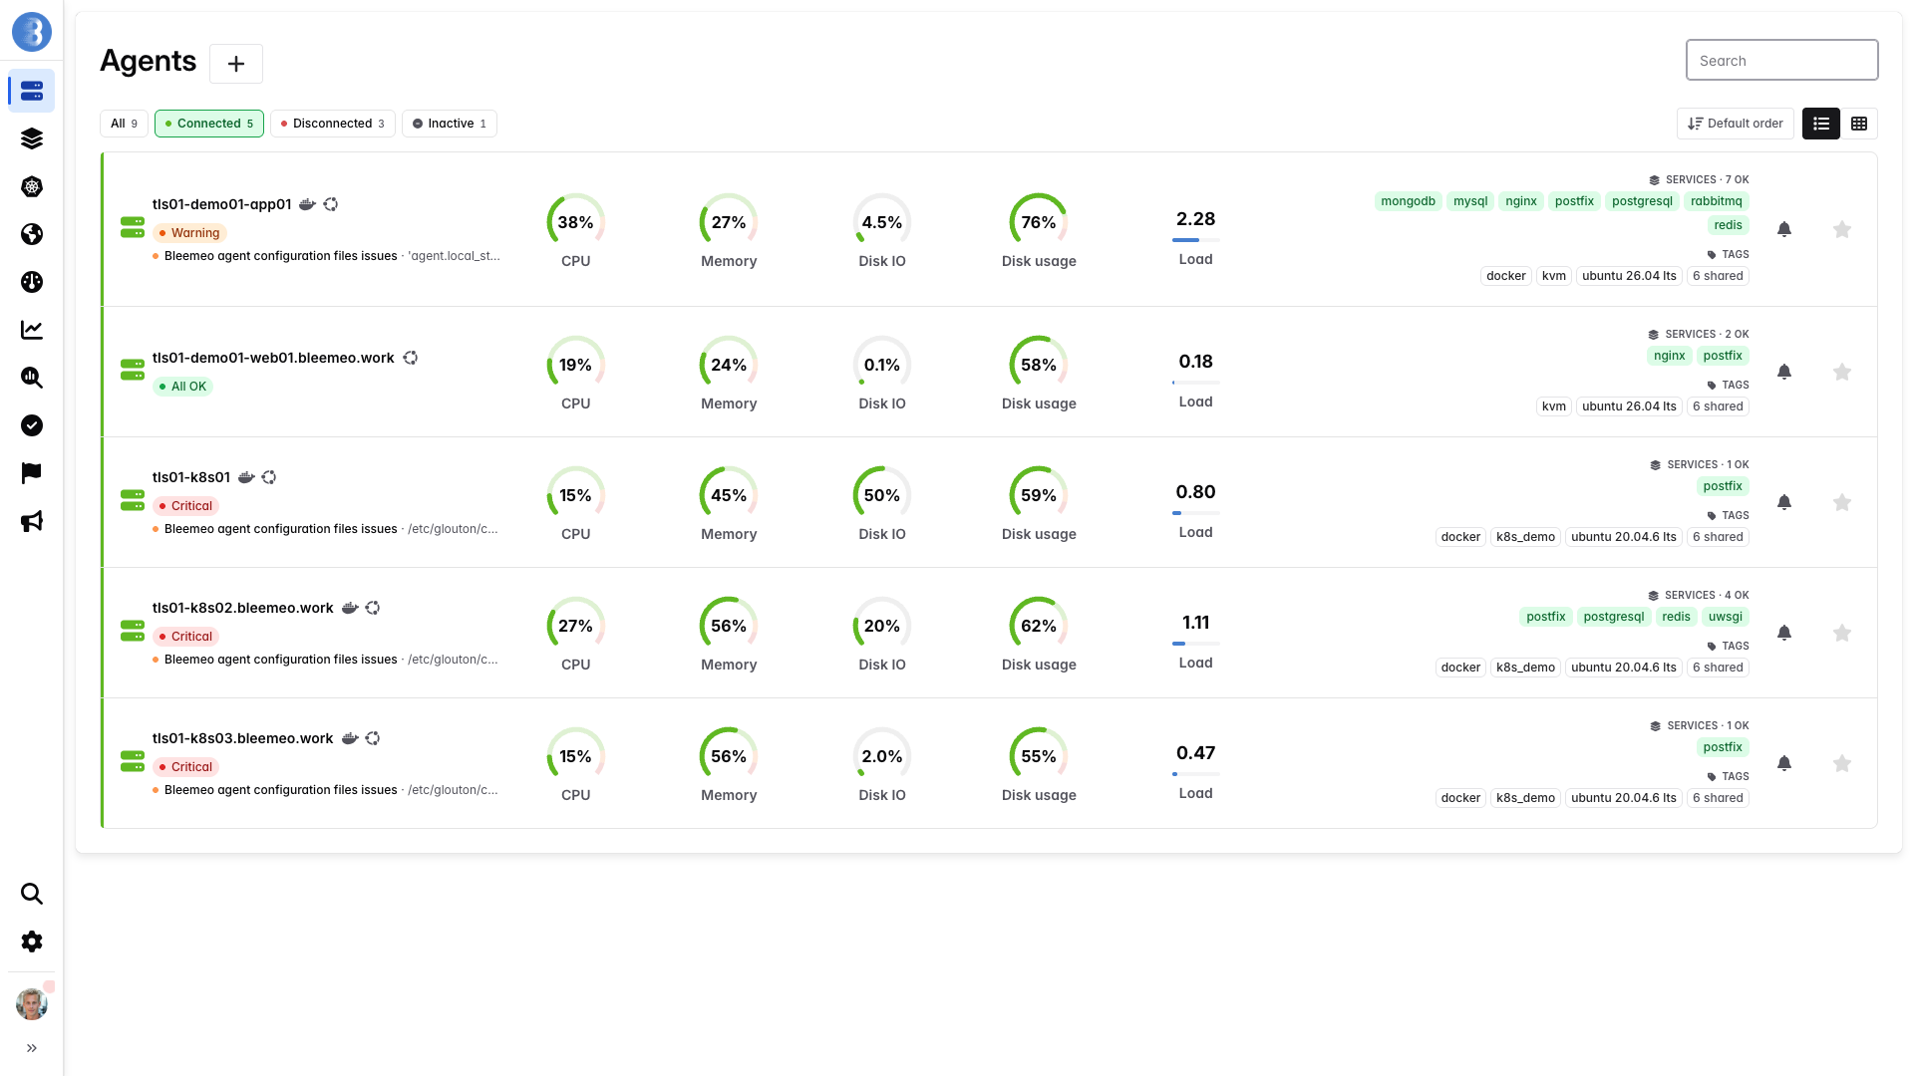Expand 6 shared tags on tls01-demo01-app01
This screenshot has width=1914, height=1076.
click(x=1718, y=276)
